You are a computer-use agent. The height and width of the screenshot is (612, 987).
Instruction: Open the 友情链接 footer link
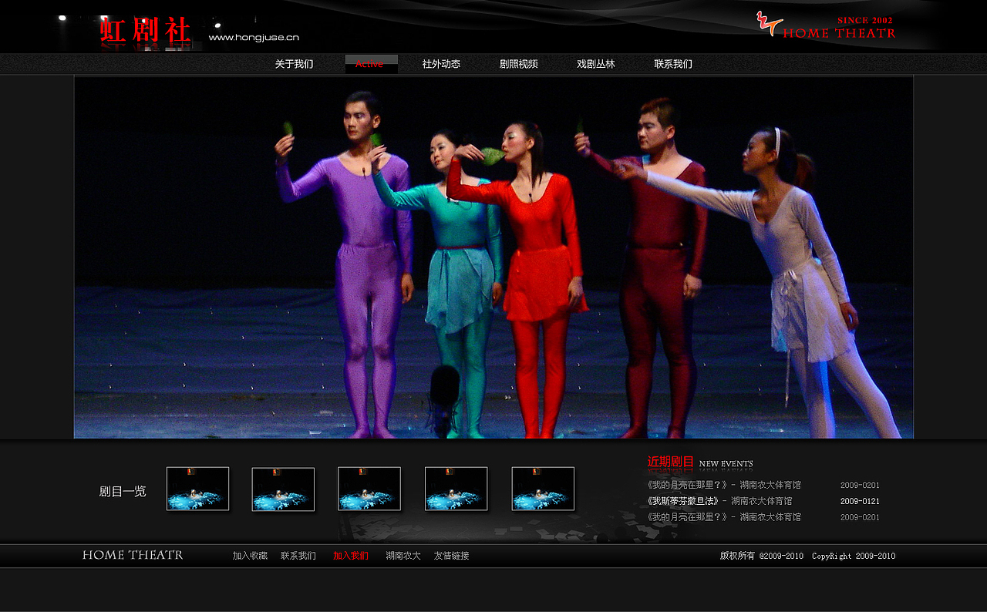pos(452,556)
